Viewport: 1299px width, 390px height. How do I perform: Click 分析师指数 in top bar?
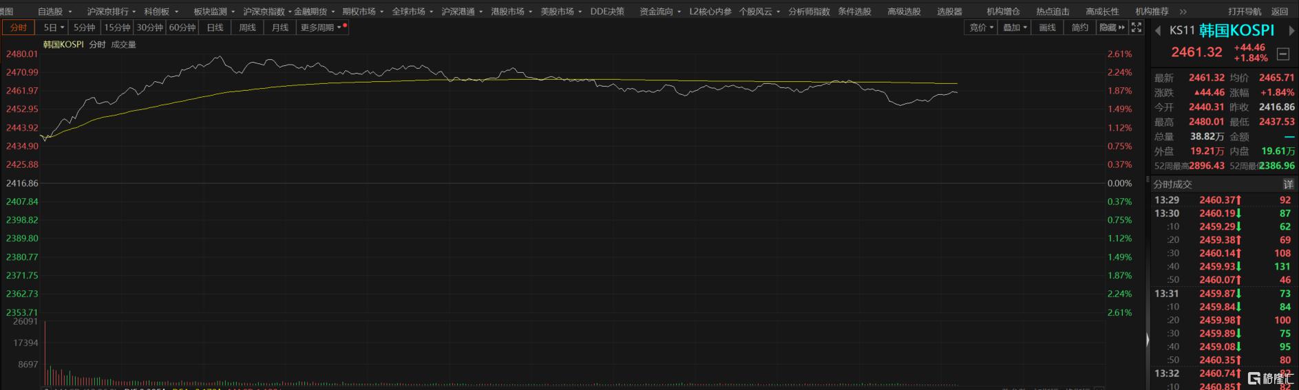pos(809,12)
